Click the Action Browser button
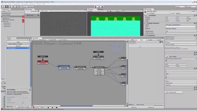The image size is (197, 111). 158,105
